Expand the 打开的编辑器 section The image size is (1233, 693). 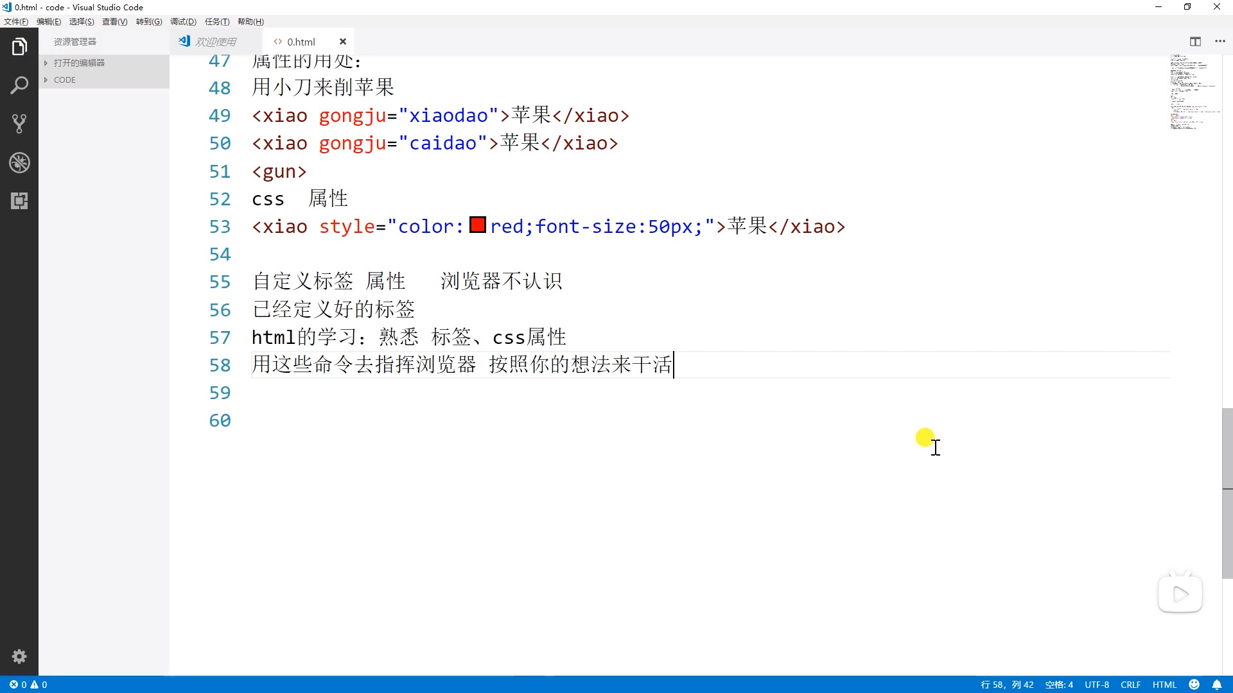(79, 63)
